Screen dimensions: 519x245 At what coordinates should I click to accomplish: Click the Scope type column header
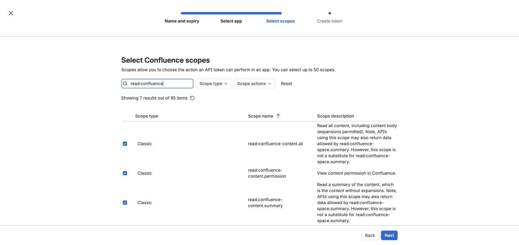tap(147, 116)
